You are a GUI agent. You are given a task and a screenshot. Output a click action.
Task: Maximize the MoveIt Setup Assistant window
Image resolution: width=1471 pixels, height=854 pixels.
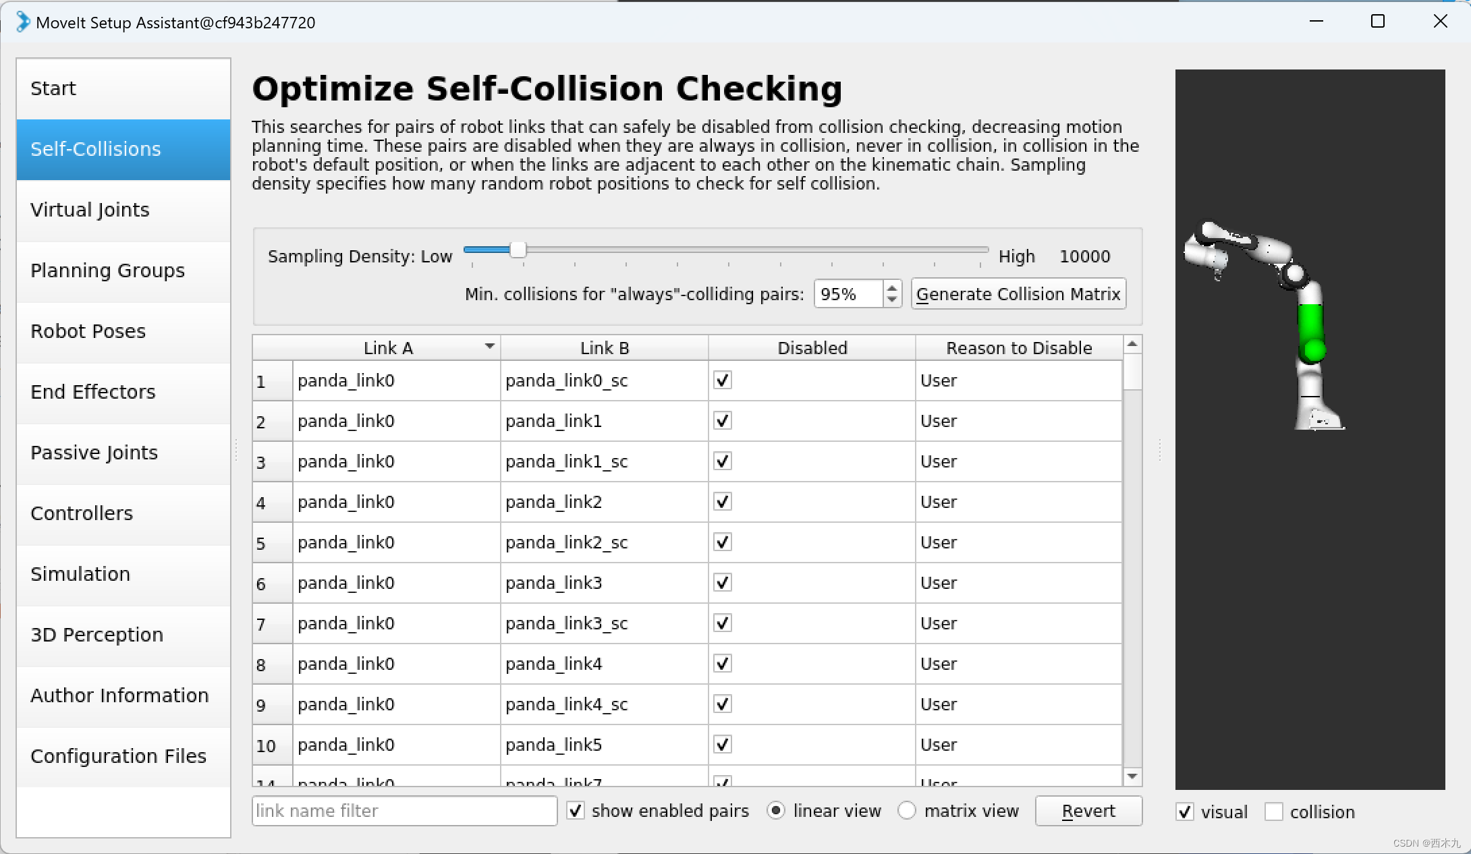tap(1378, 22)
